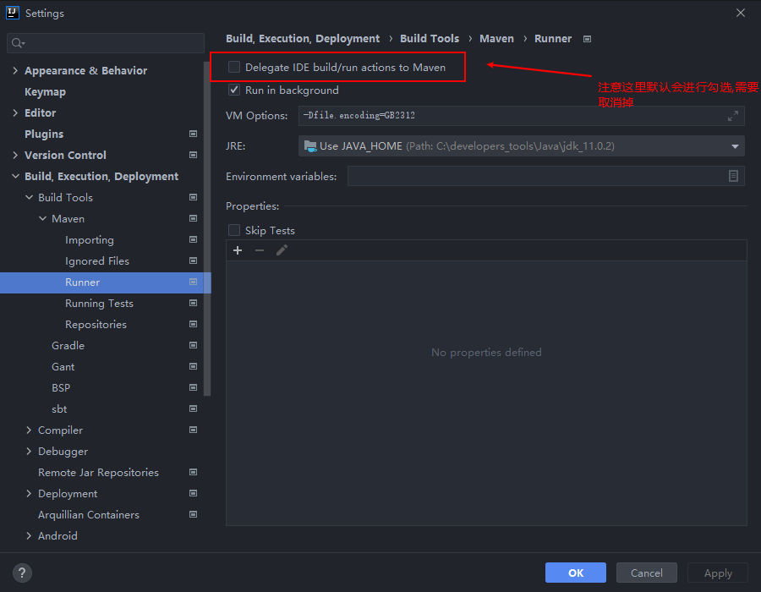The width and height of the screenshot is (761, 592).
Task: Open Keymap settings page
Action: click(45, 92)
